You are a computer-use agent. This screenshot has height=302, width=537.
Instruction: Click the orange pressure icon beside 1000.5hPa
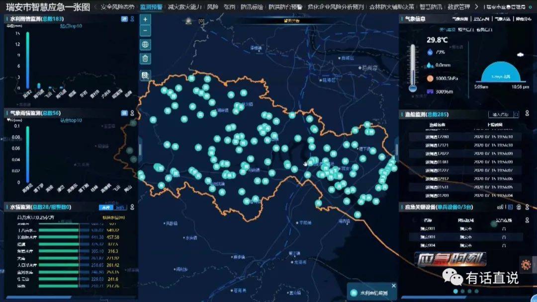[430, 78]
